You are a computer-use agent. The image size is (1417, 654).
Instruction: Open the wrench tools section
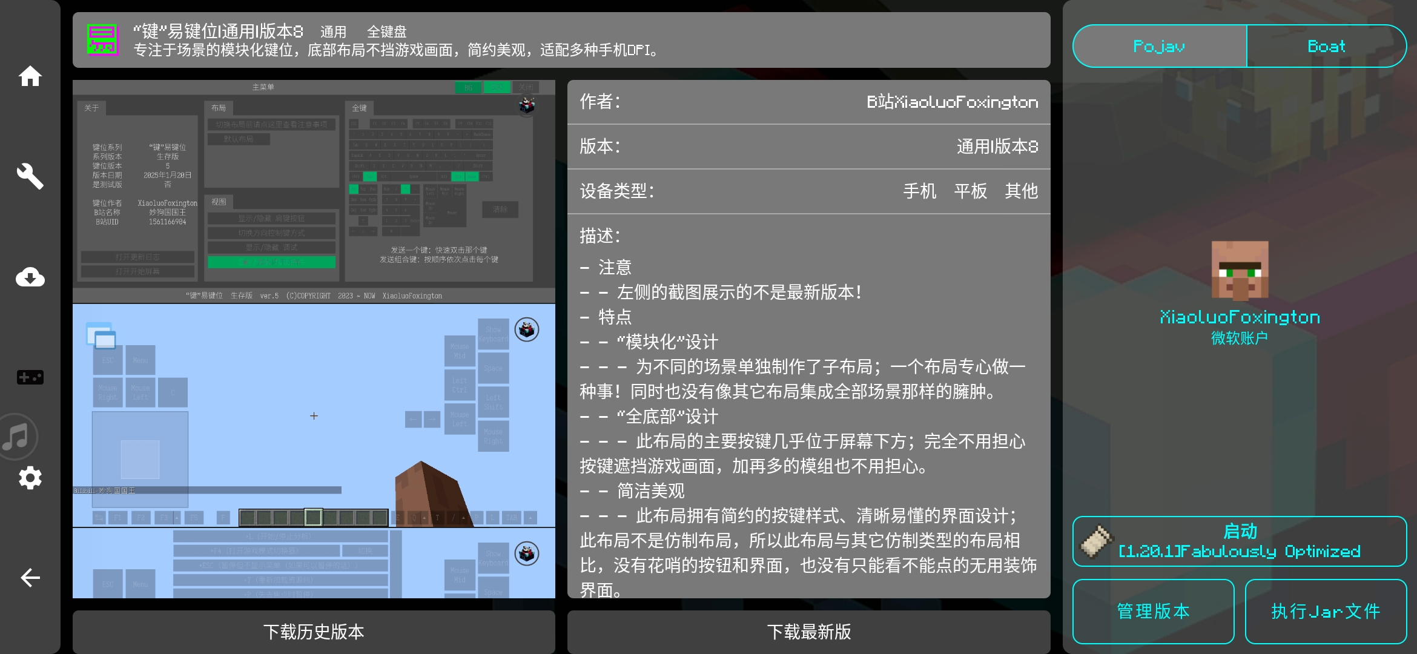click(x=30, y=176)
